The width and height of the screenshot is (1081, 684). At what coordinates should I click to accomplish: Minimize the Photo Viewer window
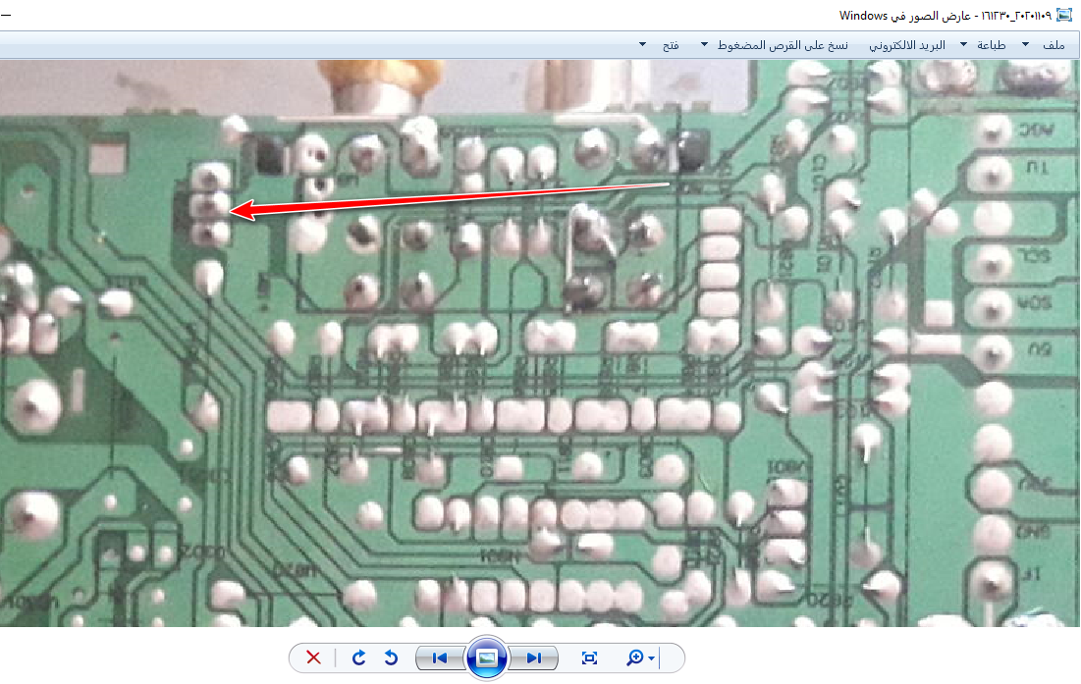coord(6,15)
